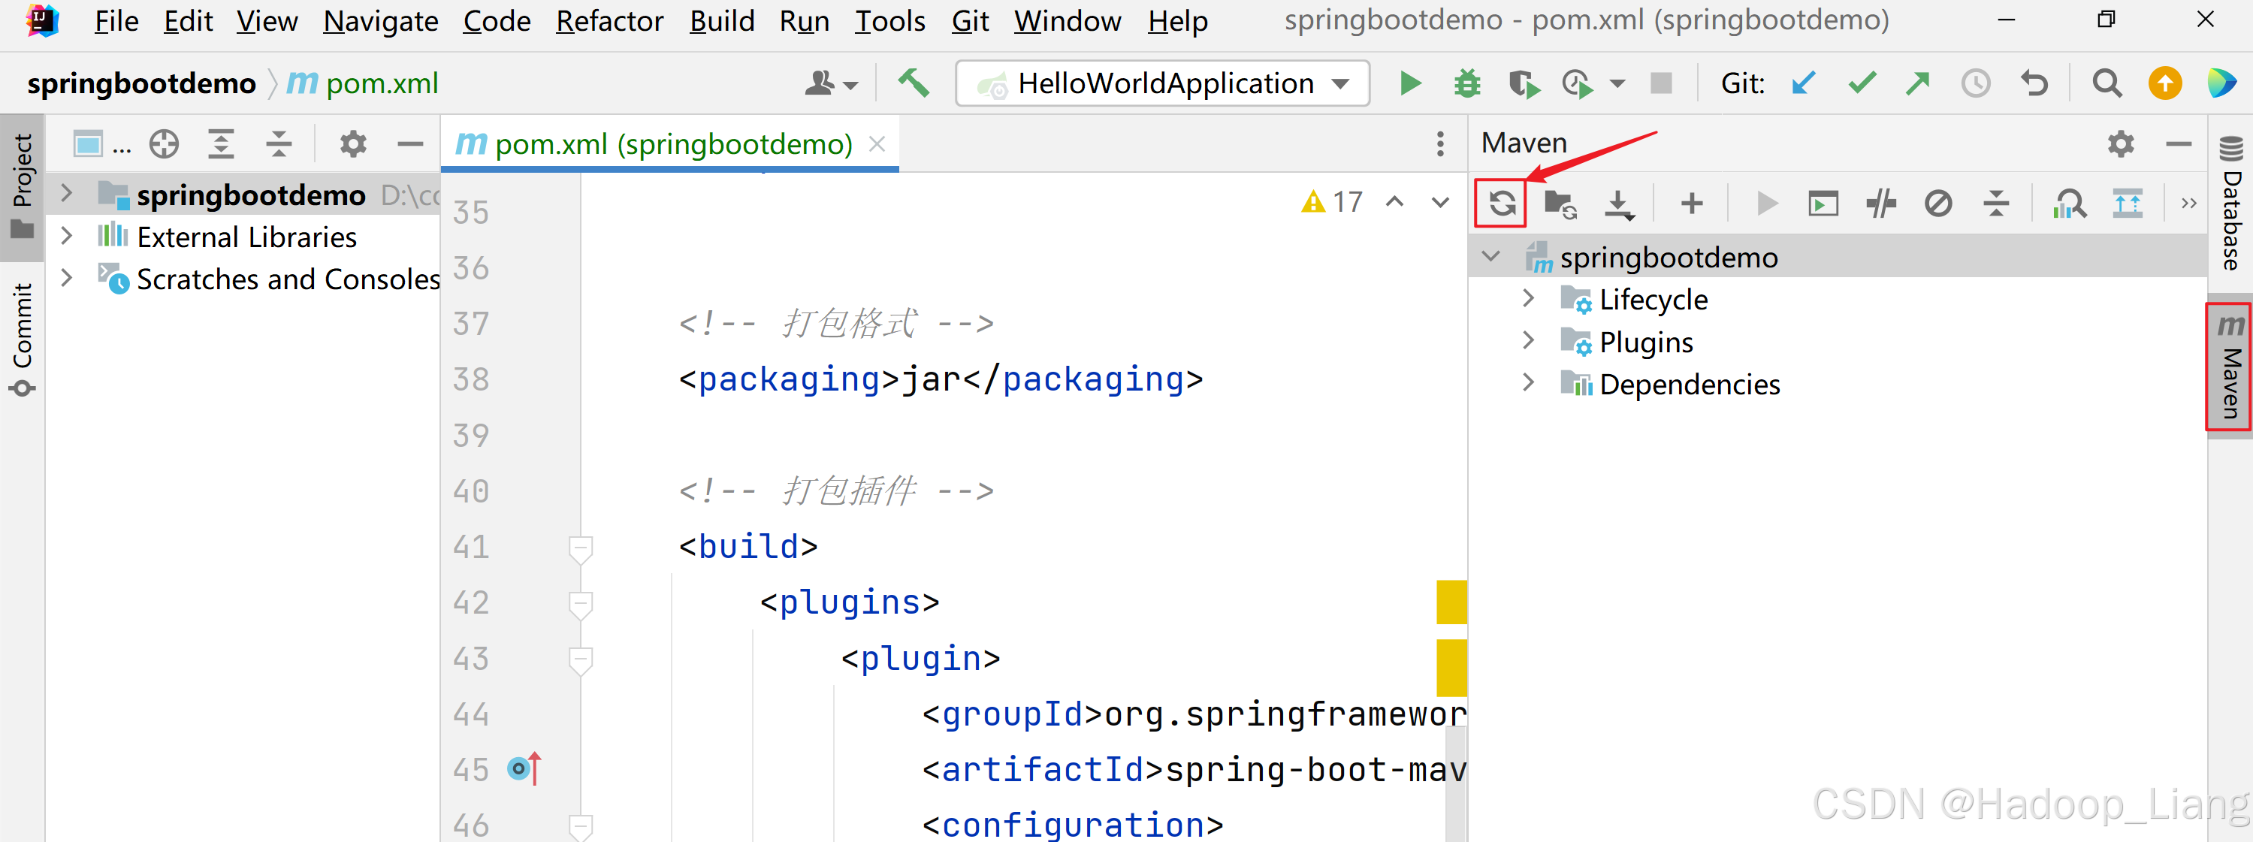Open the user account dropdown
Screen dimensions: 2253x842
coord(830,83)
